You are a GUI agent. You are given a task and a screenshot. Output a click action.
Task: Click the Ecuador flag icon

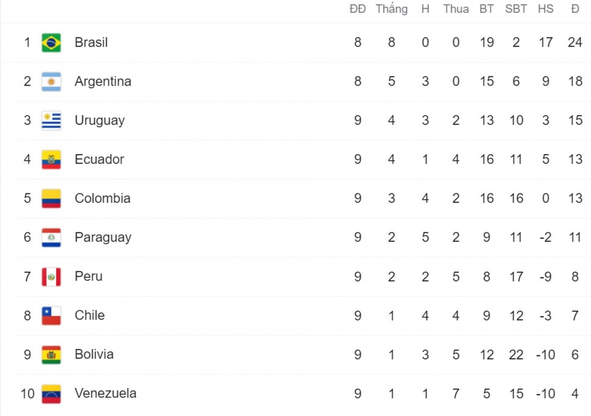(51, 160)
